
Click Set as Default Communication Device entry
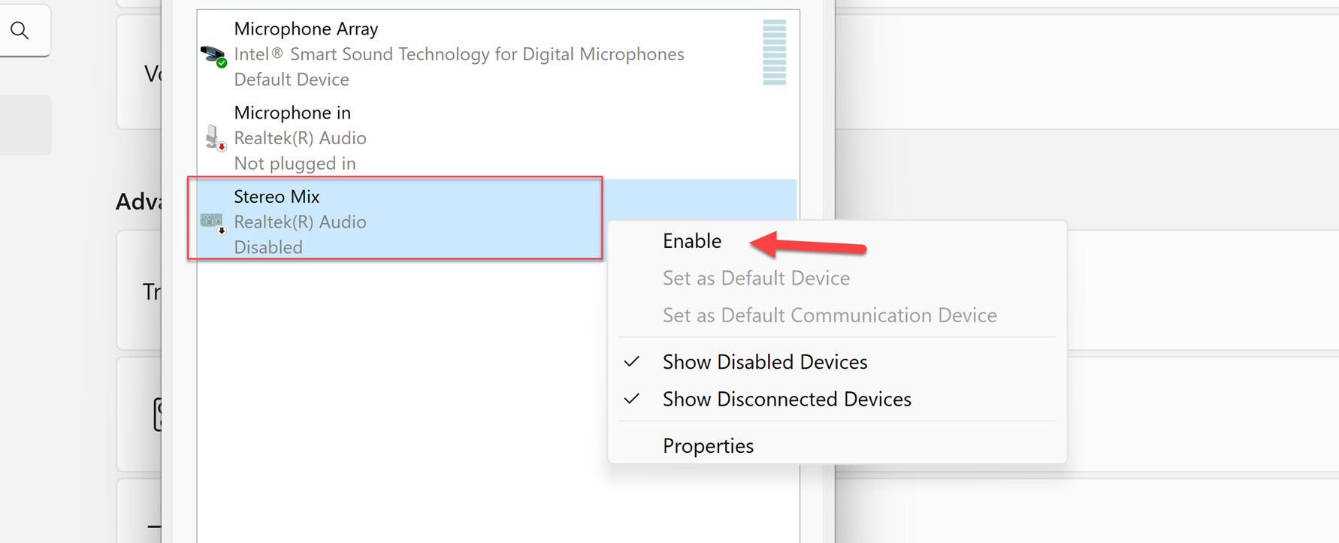point(829,315)
